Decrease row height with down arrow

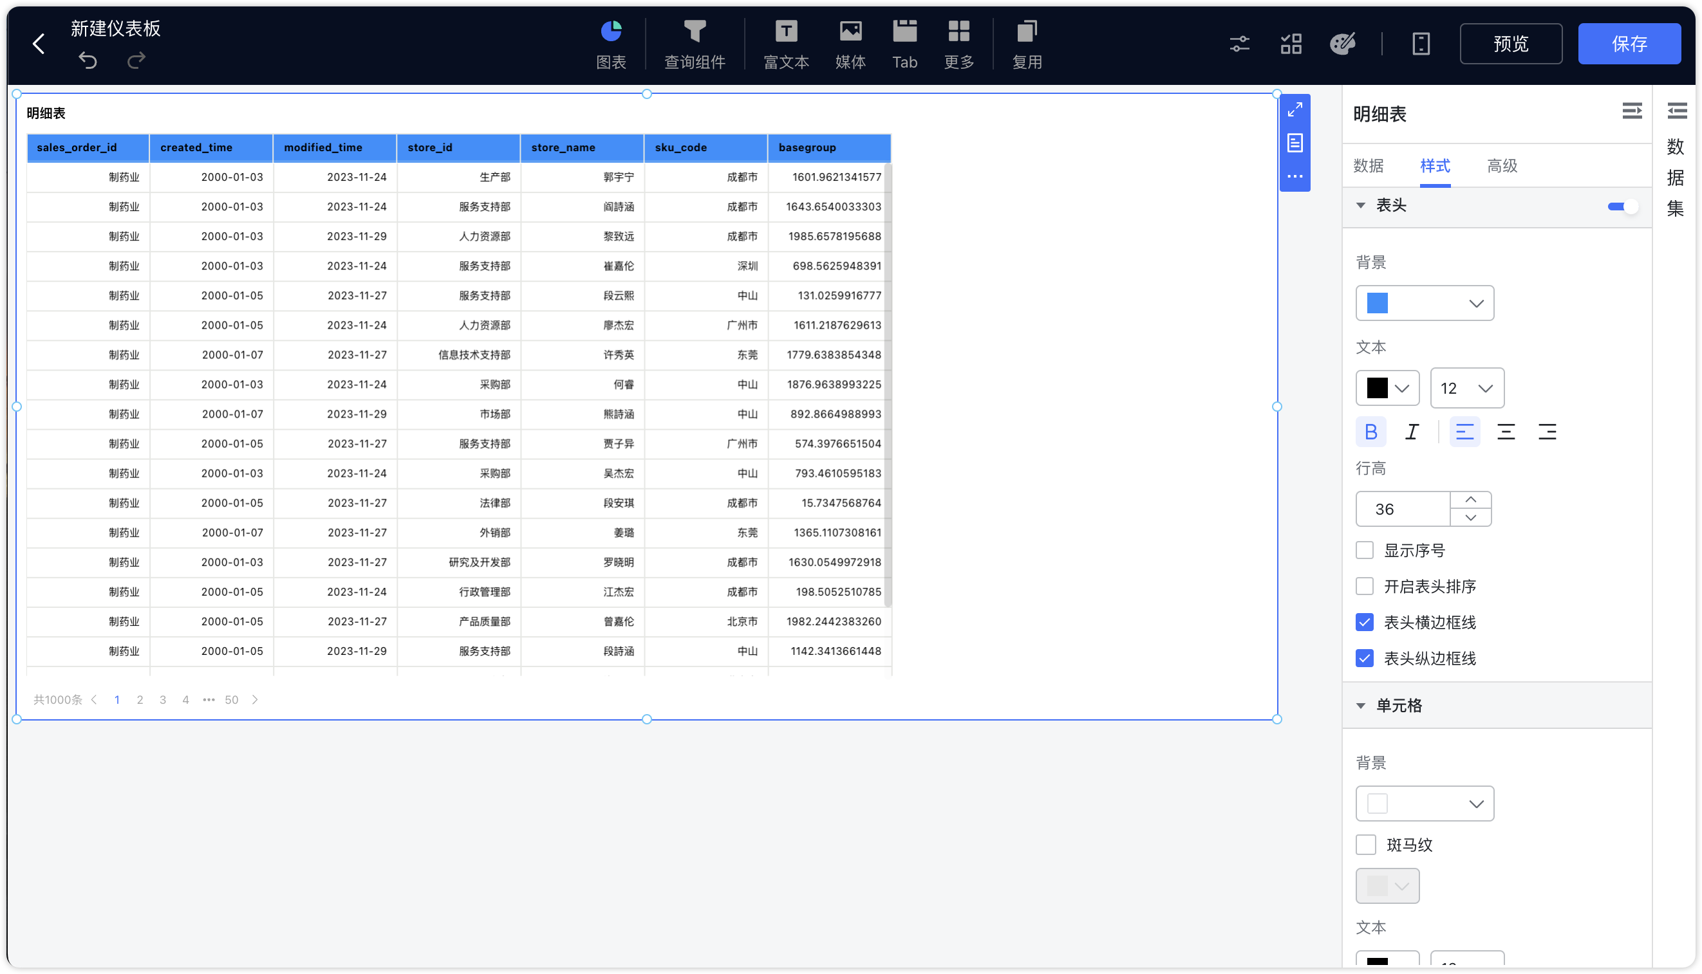point(1470,519)
